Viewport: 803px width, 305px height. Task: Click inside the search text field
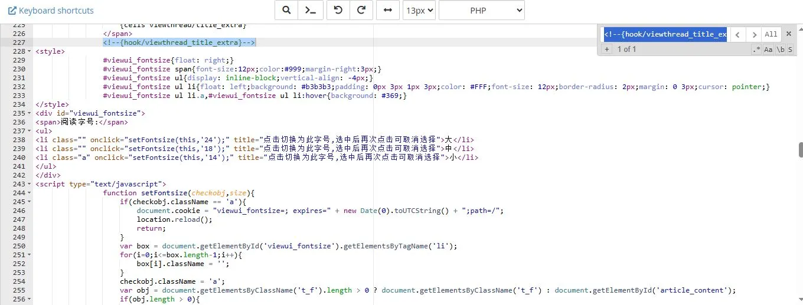[x=665, y=34]
